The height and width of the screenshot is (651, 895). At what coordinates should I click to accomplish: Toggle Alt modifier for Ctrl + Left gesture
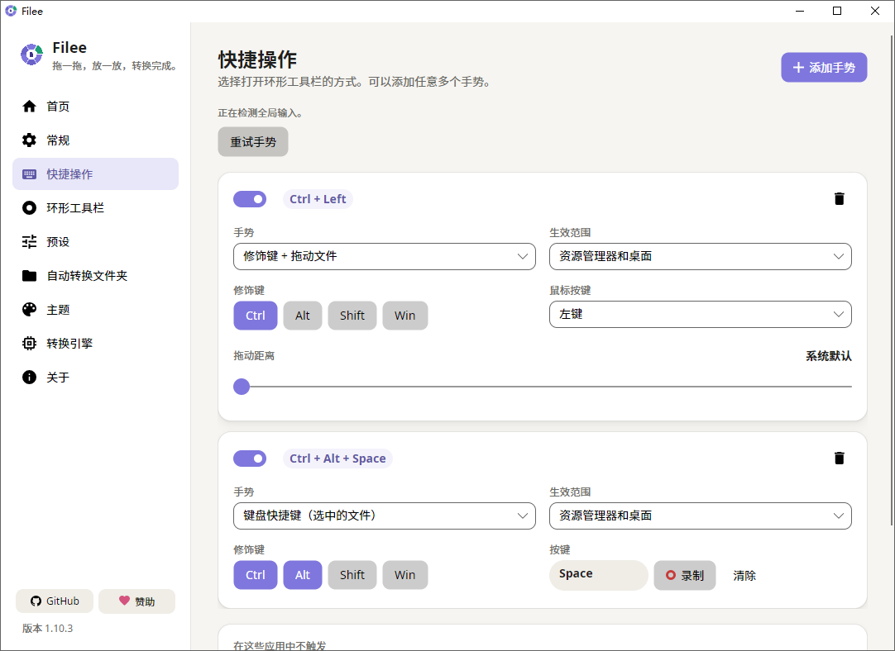tap(303, 316)
